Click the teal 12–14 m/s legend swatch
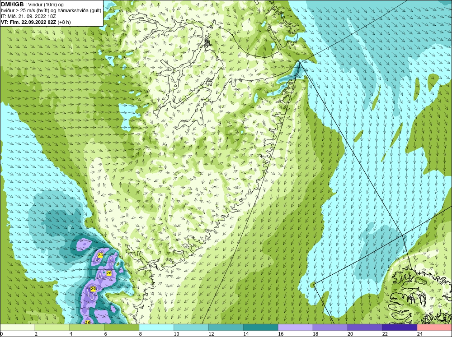 point(226,327)
